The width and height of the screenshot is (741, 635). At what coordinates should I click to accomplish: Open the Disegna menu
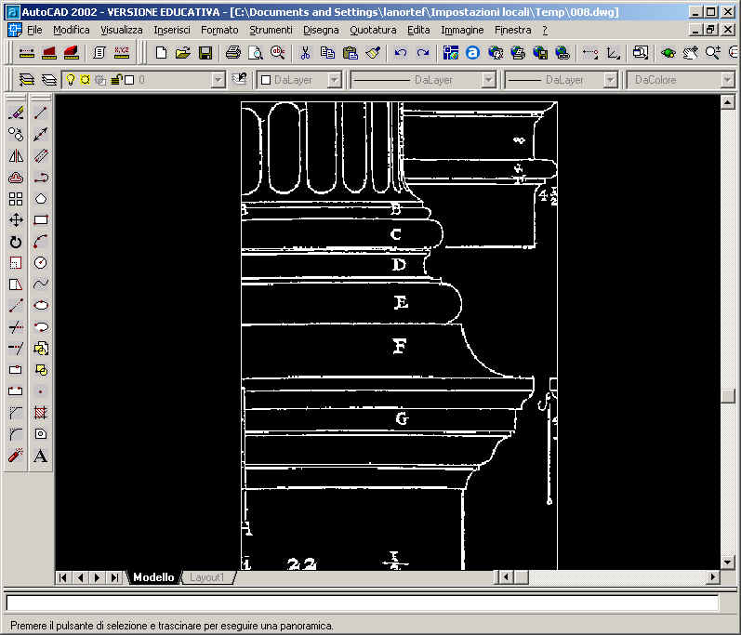pyautogui.click(x=321, y=30)
